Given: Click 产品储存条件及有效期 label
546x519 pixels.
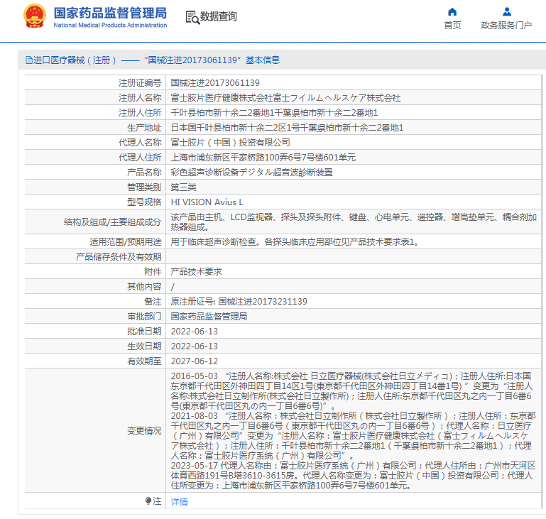Looking at the screenshot, I should coord(119,257).
